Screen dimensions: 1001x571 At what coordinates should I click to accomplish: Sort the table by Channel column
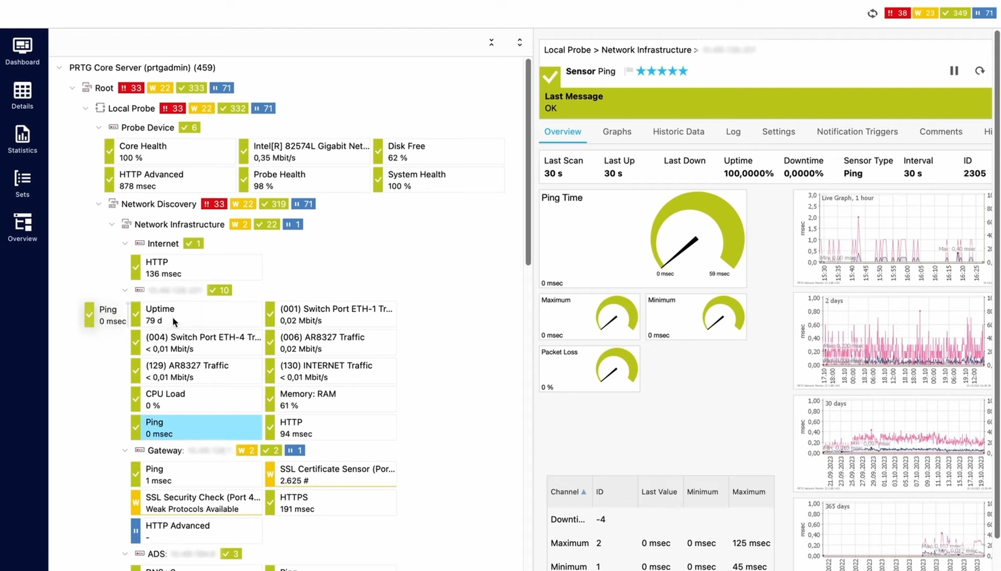(565, 492)
